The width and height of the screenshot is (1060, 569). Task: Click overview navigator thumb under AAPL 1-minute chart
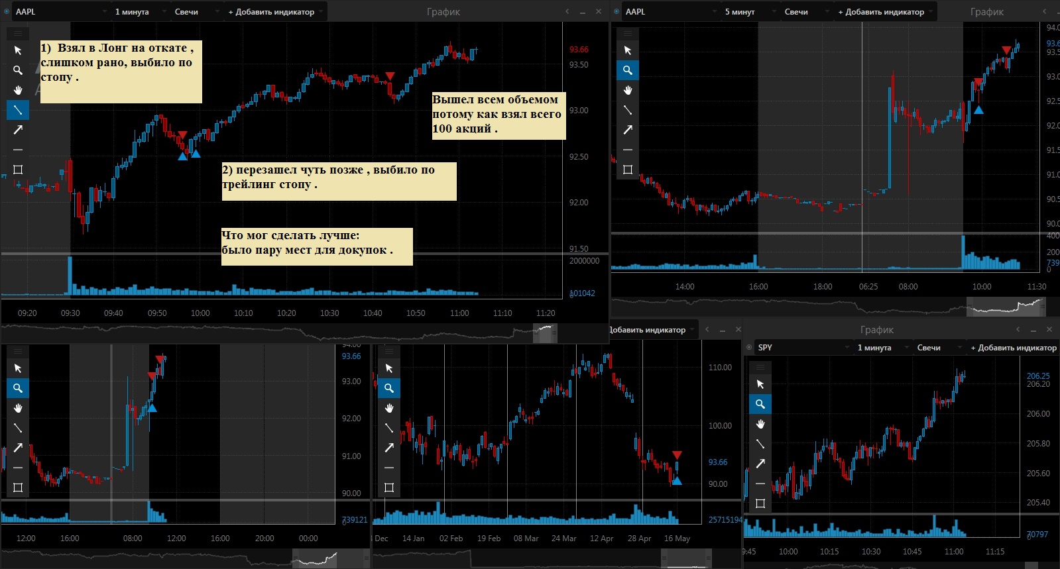[545, 333]
